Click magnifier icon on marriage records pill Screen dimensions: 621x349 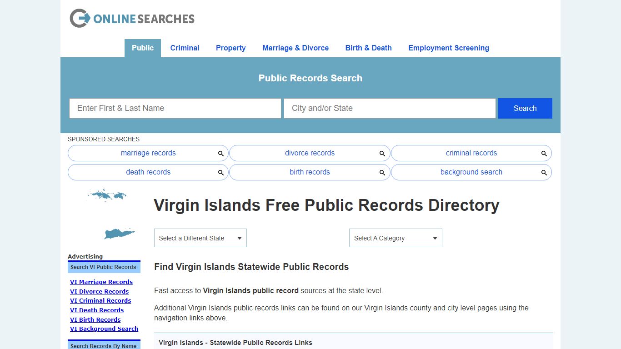(x=221, y=154)
